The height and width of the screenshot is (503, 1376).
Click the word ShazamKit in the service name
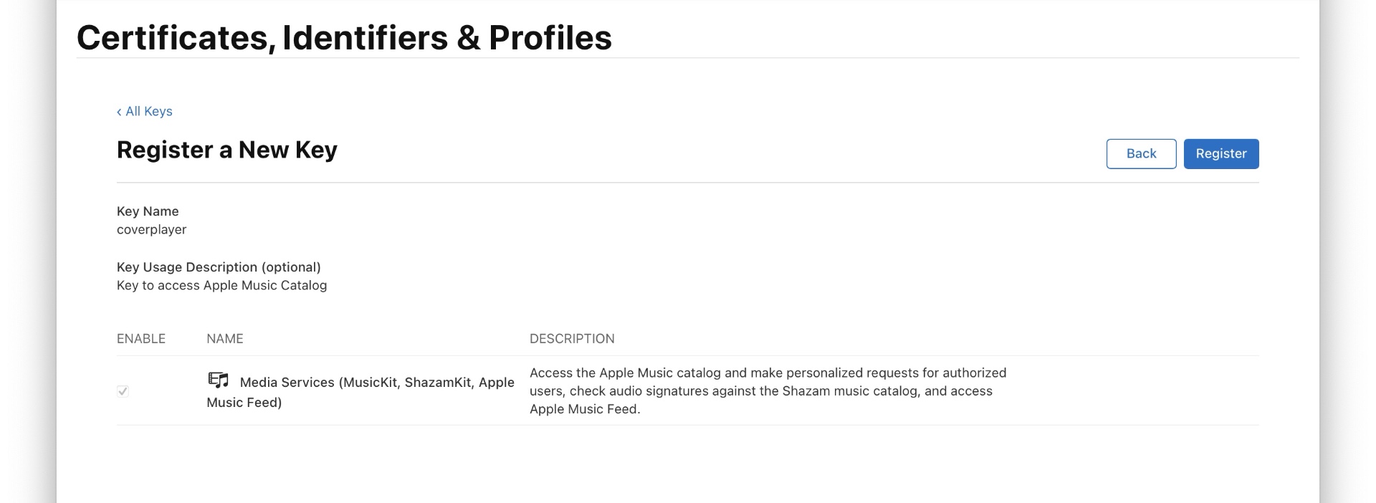point(438,383)
